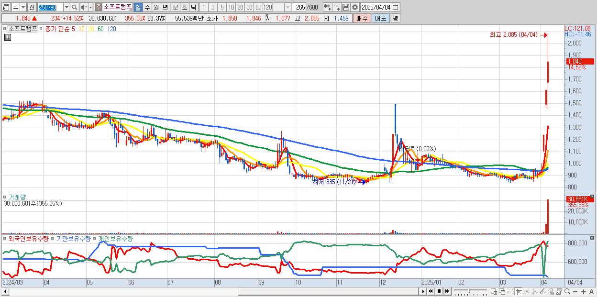The height and width of the screenshot is (297, 597).
Task: Click the 소프트캠프 chart legend label
Action: pos(23,29)
